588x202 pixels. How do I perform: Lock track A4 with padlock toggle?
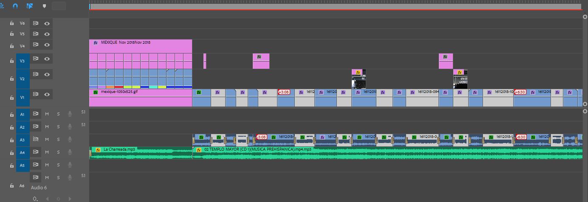tap(12, 152)
